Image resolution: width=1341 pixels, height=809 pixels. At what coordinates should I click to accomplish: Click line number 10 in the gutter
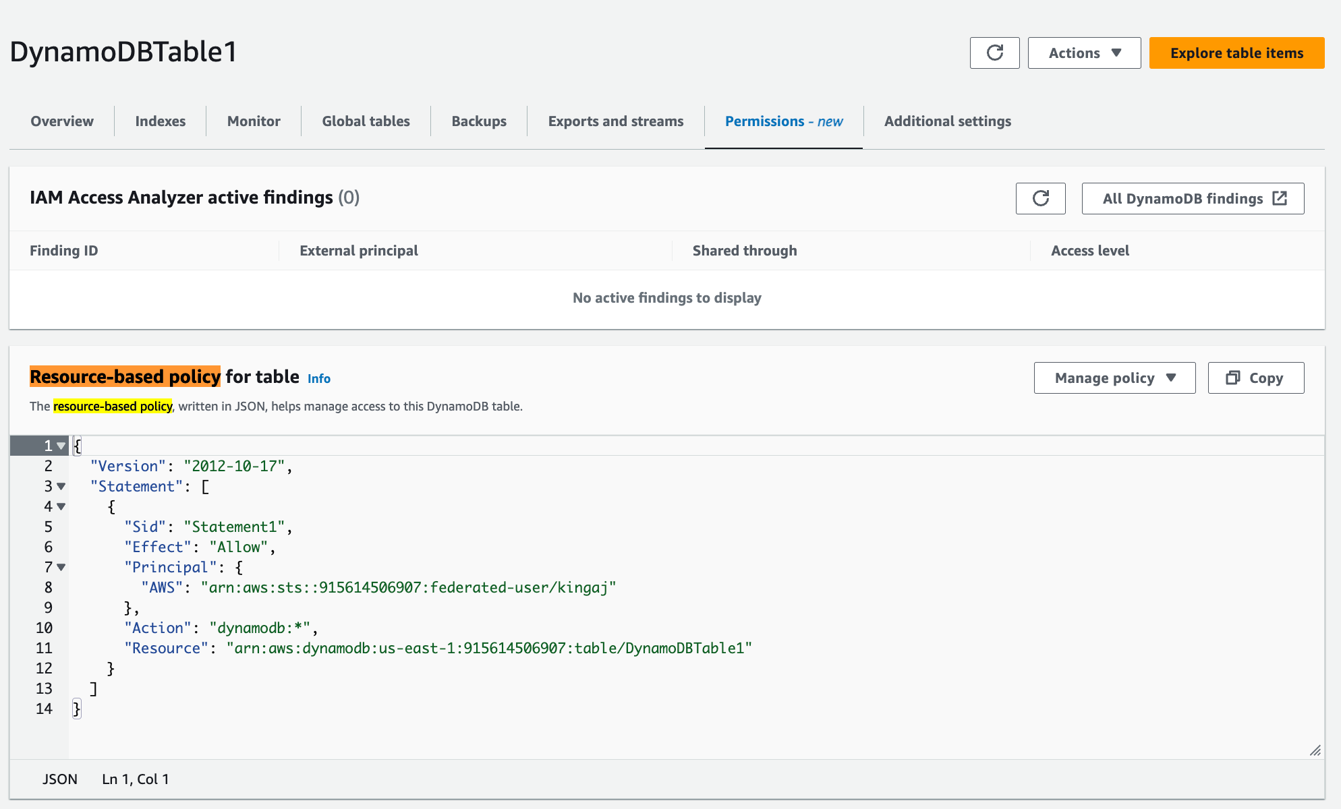[x=44, y=628]
